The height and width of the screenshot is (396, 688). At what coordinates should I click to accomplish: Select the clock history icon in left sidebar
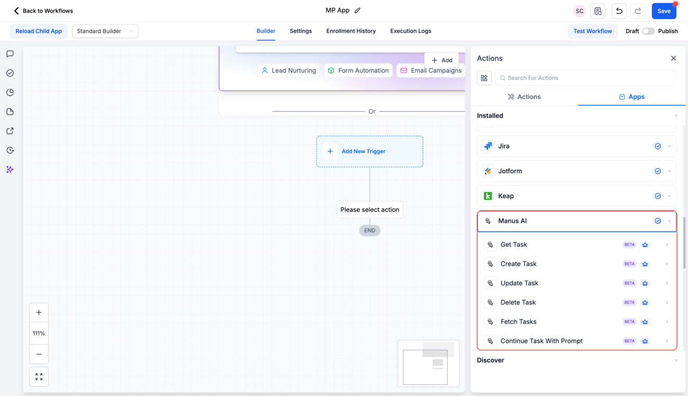click(10, 150)
